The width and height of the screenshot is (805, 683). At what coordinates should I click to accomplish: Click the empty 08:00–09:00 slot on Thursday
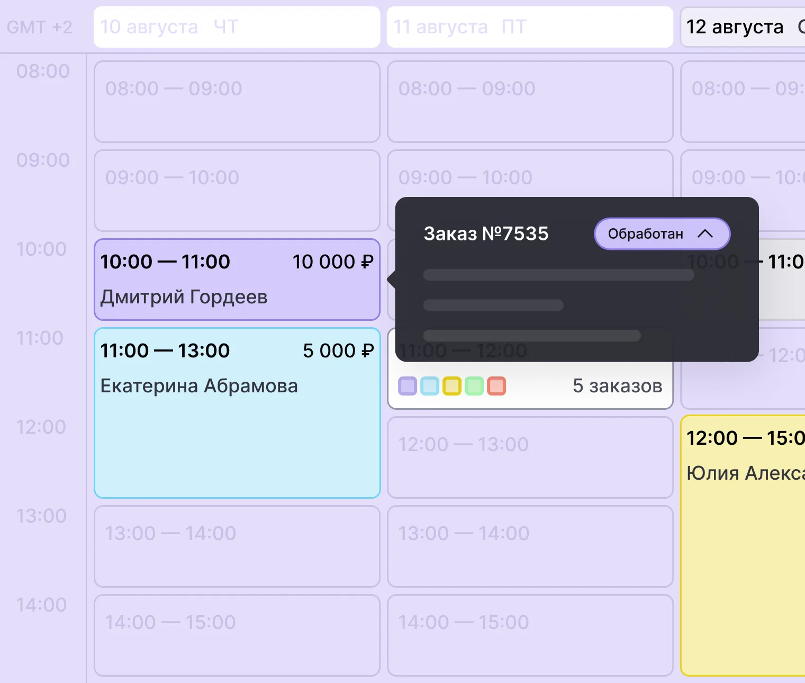pyautogui.click(x=237, y=102)
